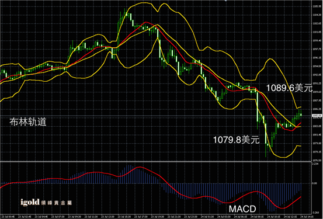Click the 1079.80 price axis label
Screen dimensions: 323x219
pos(317,143)
